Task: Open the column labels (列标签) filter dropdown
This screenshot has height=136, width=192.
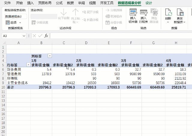Action: pyautogui.click(x=49, y=56)
